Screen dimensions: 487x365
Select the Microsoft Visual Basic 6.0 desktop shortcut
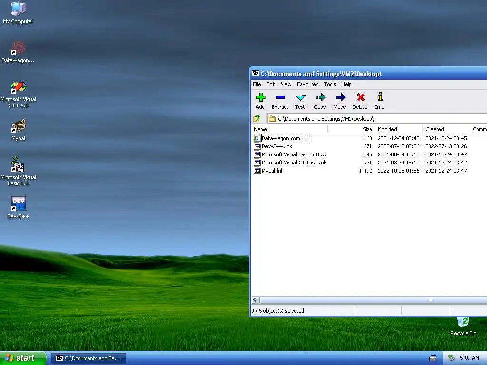[18, 172]
